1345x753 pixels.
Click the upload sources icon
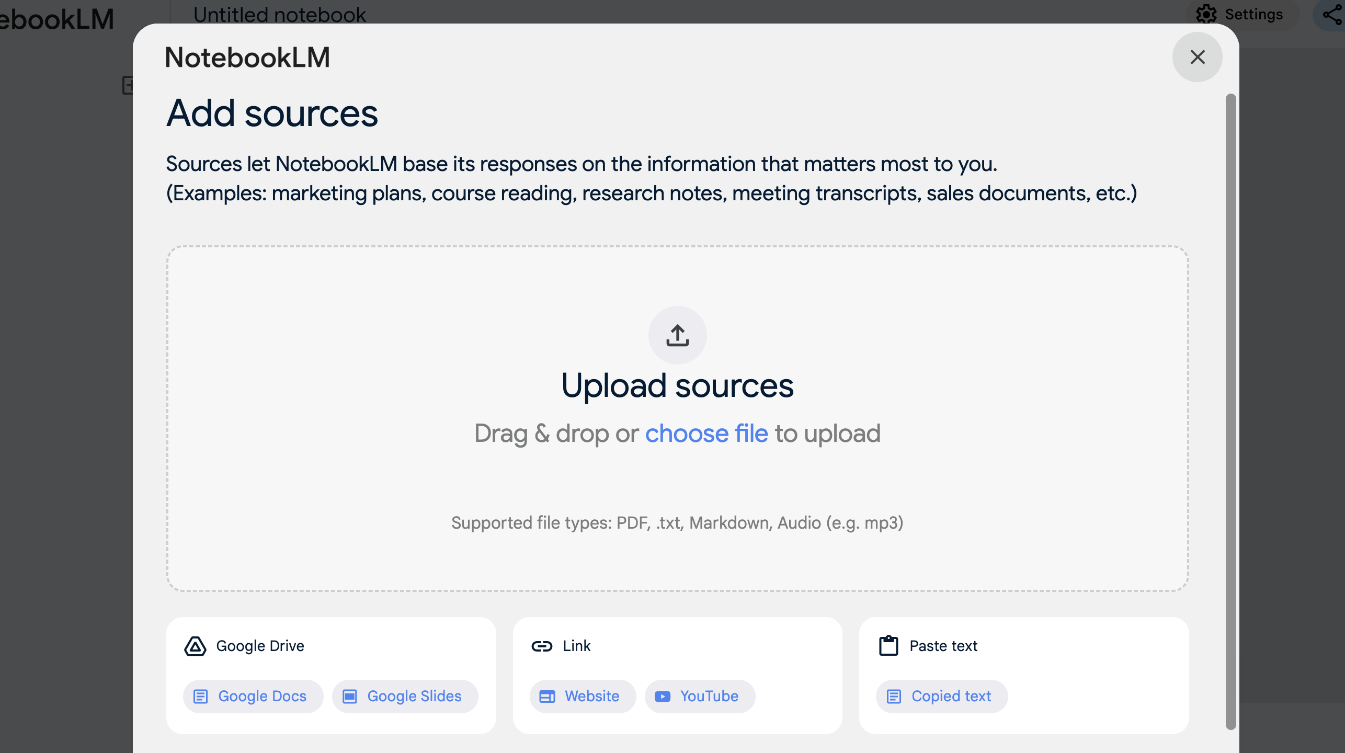pyautogui.click(x=678, y=335)
